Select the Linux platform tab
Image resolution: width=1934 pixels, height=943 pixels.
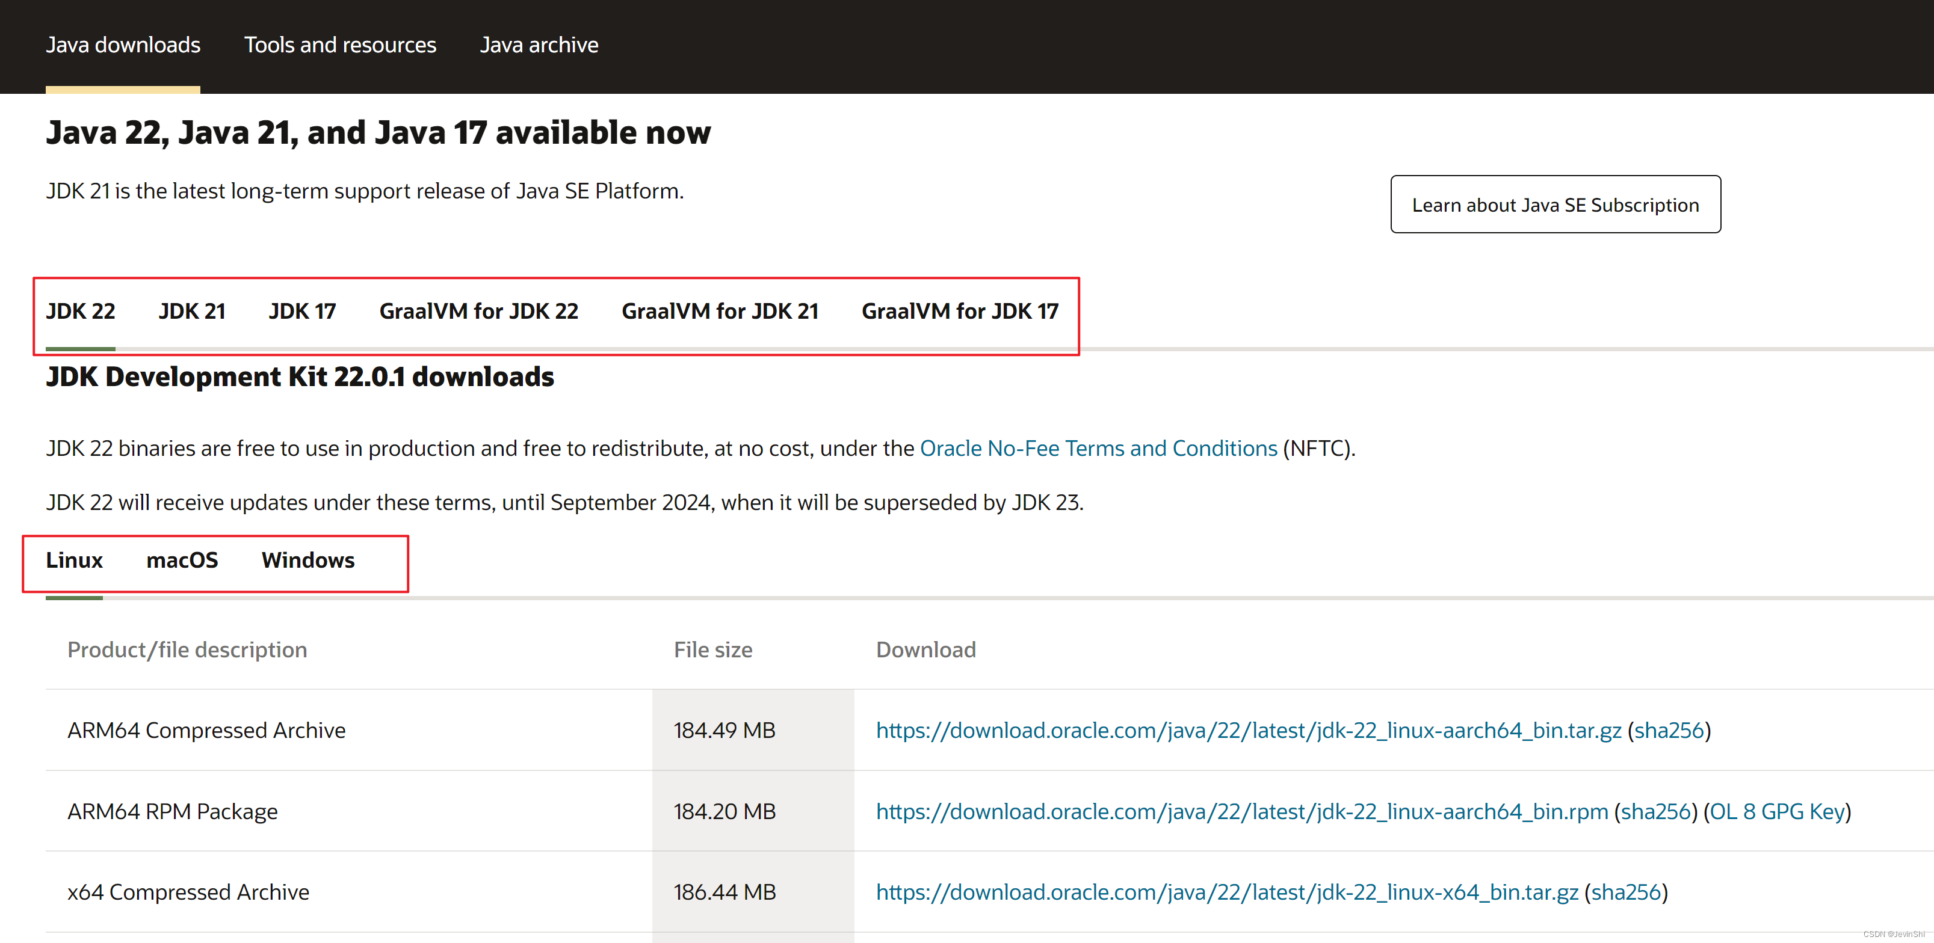click(73, 561)
